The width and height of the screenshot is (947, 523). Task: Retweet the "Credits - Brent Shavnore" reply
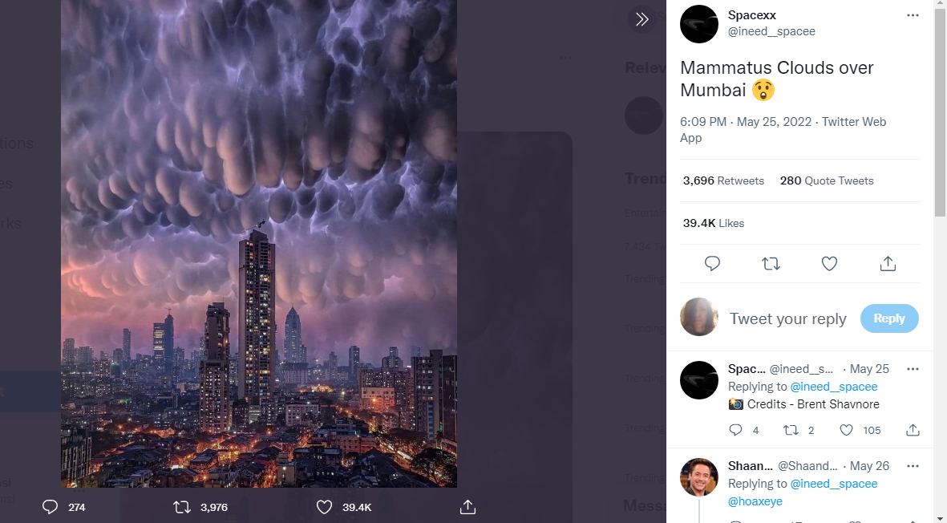point(791,431)
